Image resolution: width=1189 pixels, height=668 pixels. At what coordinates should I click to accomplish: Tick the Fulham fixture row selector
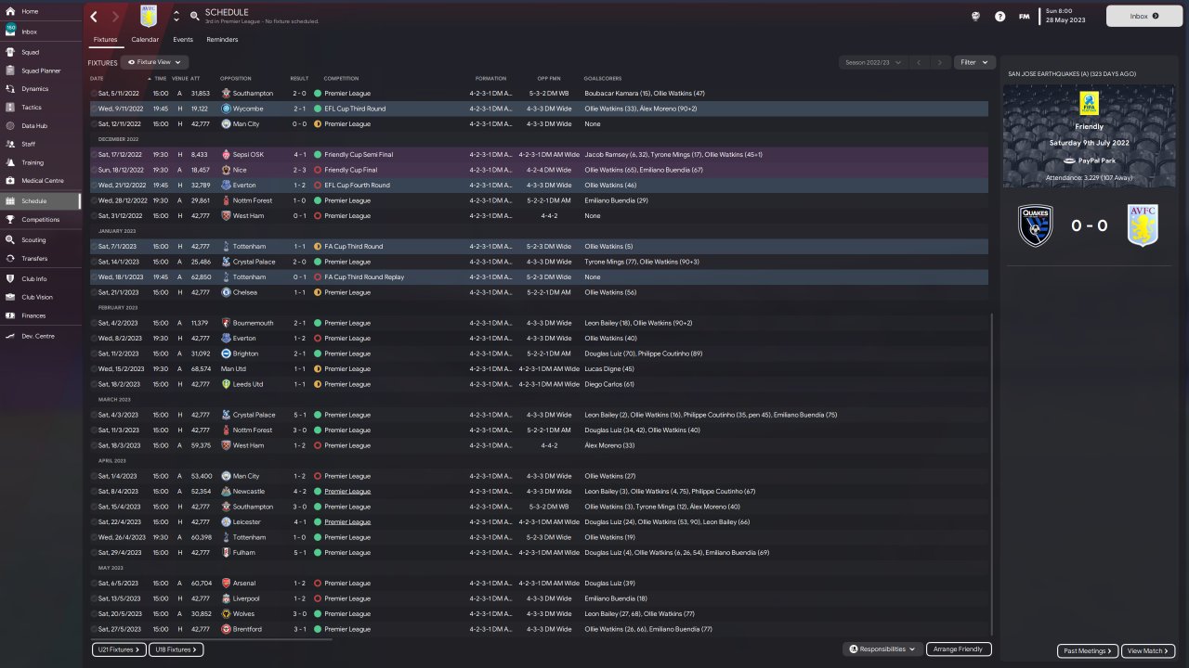pyautogui.click(x=94, y=553)
